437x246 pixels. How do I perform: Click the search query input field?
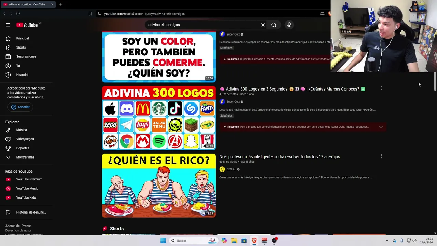pyautogui.click(x=203, y=25)
